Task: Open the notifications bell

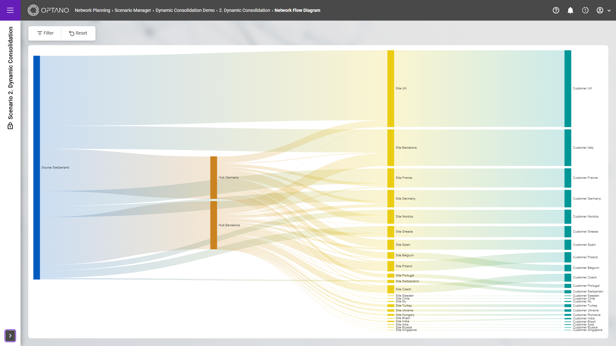Action: pyautogui.click(x=570, y=10)
